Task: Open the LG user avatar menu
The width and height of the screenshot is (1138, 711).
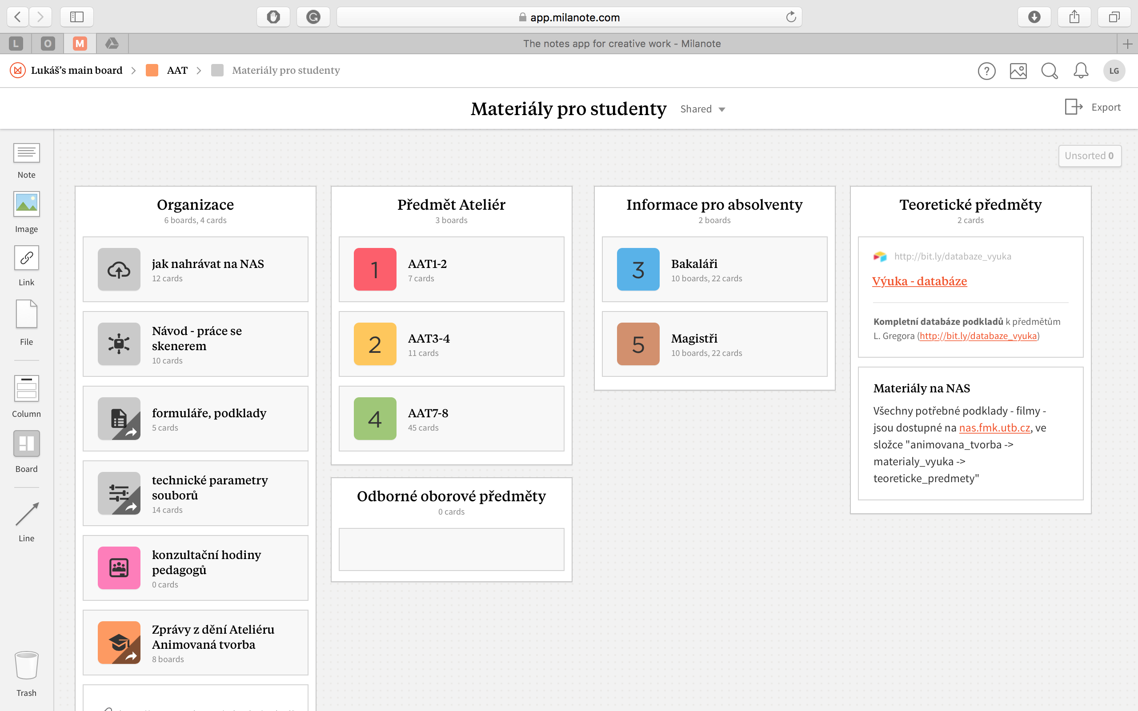Action: click(1114, 71)
